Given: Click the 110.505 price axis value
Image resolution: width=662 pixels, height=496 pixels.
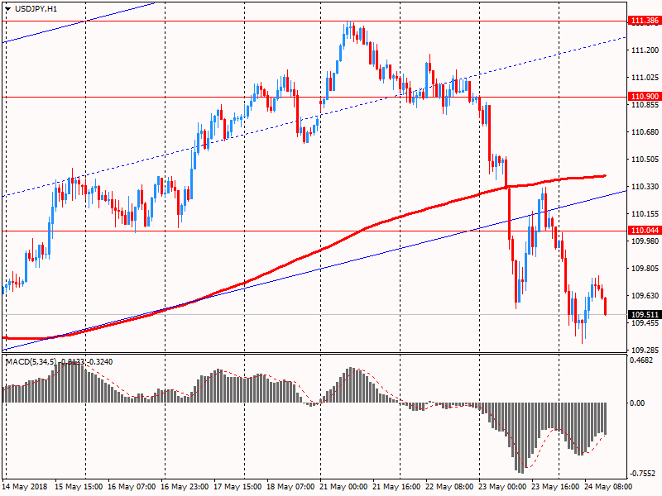Looking at the screenshot, I should [x=645, y=160].
